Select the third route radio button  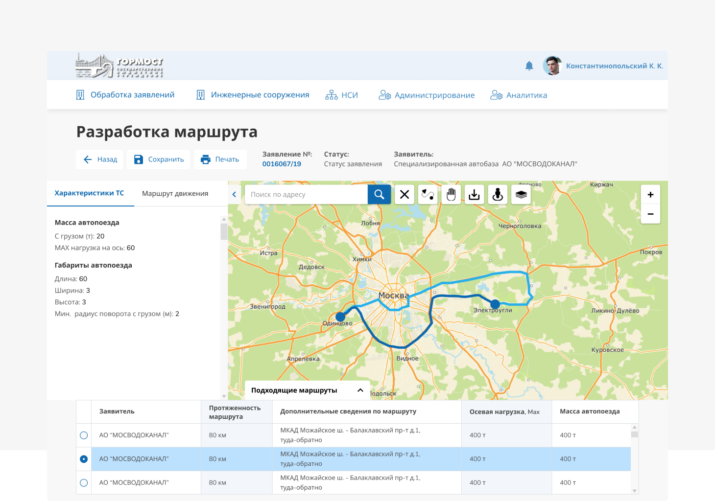(84, 483)
